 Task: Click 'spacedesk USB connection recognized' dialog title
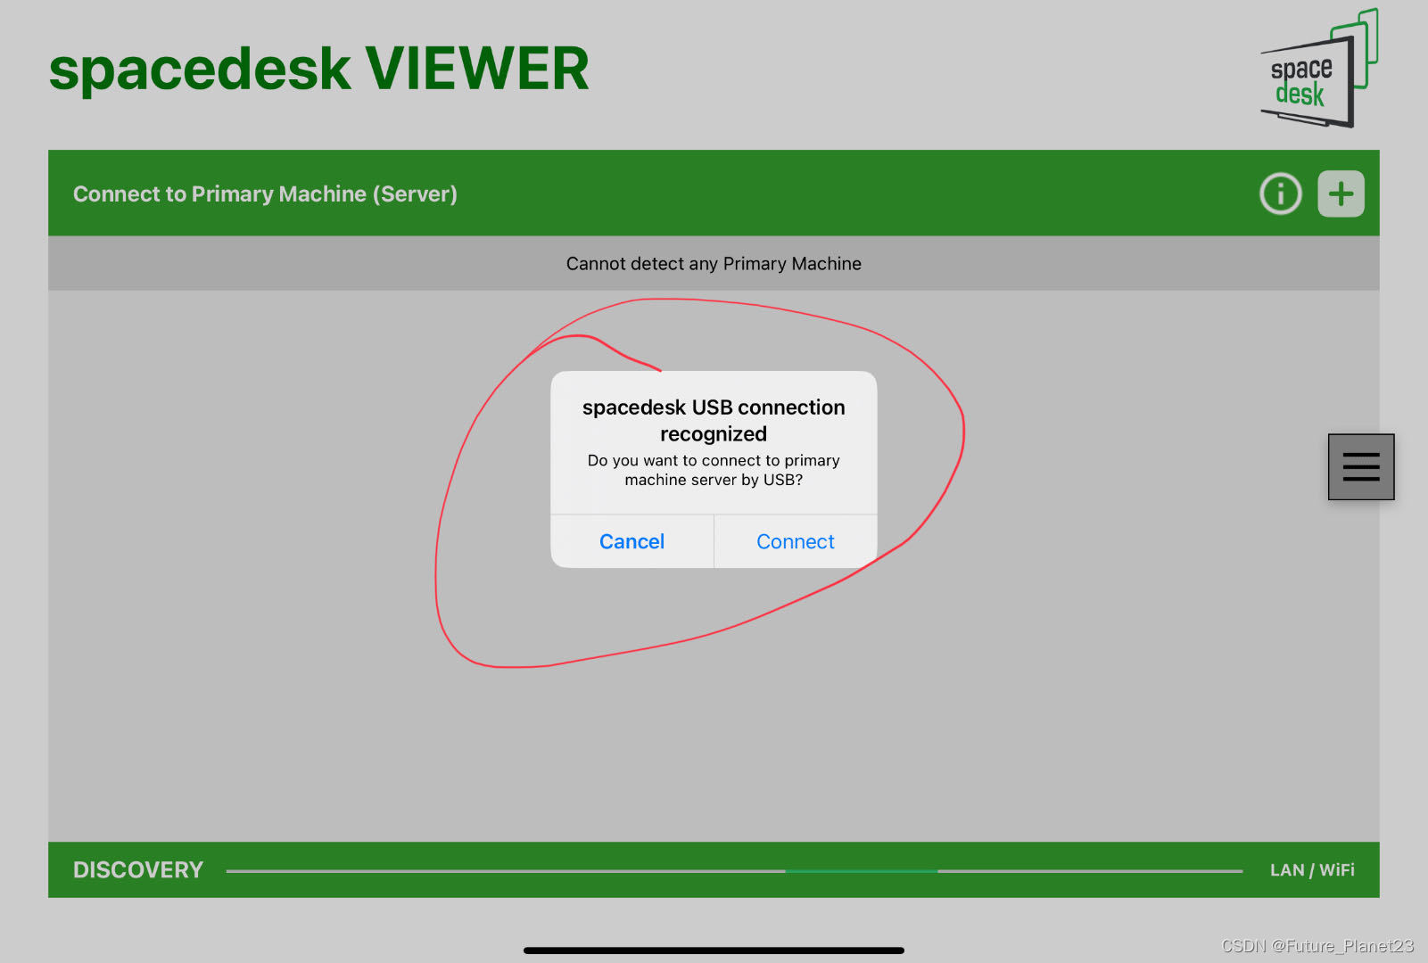(714, 421)
